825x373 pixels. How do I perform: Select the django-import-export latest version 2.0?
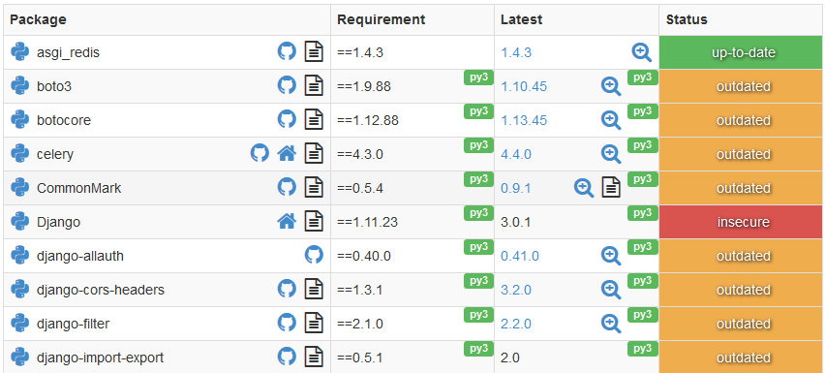coord(510,357)
